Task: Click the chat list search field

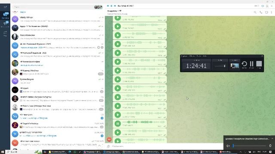Action: tap(52, 7)
